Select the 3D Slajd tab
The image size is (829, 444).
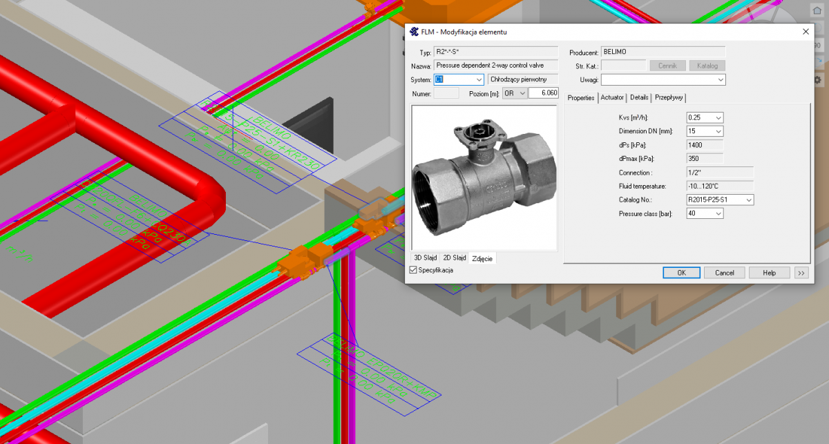[426, 258]
